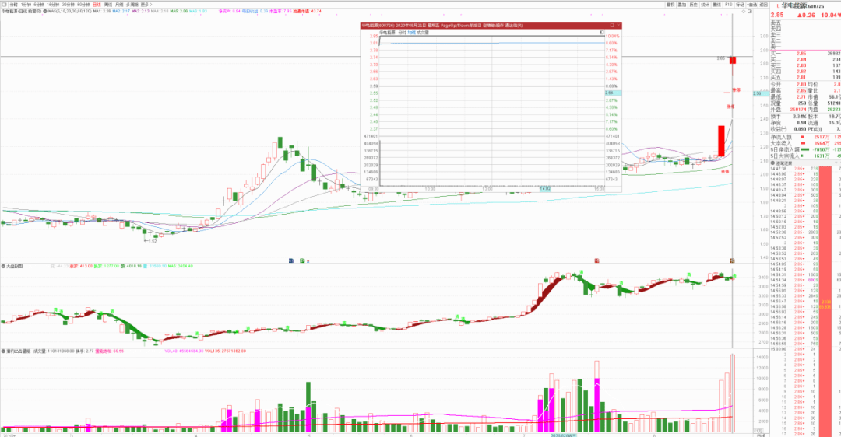Toggle the popup side panel icon
The image size is (841, 437).
(x=602, y=32)
